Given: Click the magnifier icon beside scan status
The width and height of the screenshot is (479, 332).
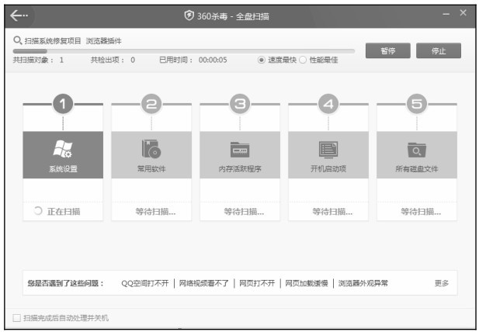Looking at the screenshot, I should (17, 40).
